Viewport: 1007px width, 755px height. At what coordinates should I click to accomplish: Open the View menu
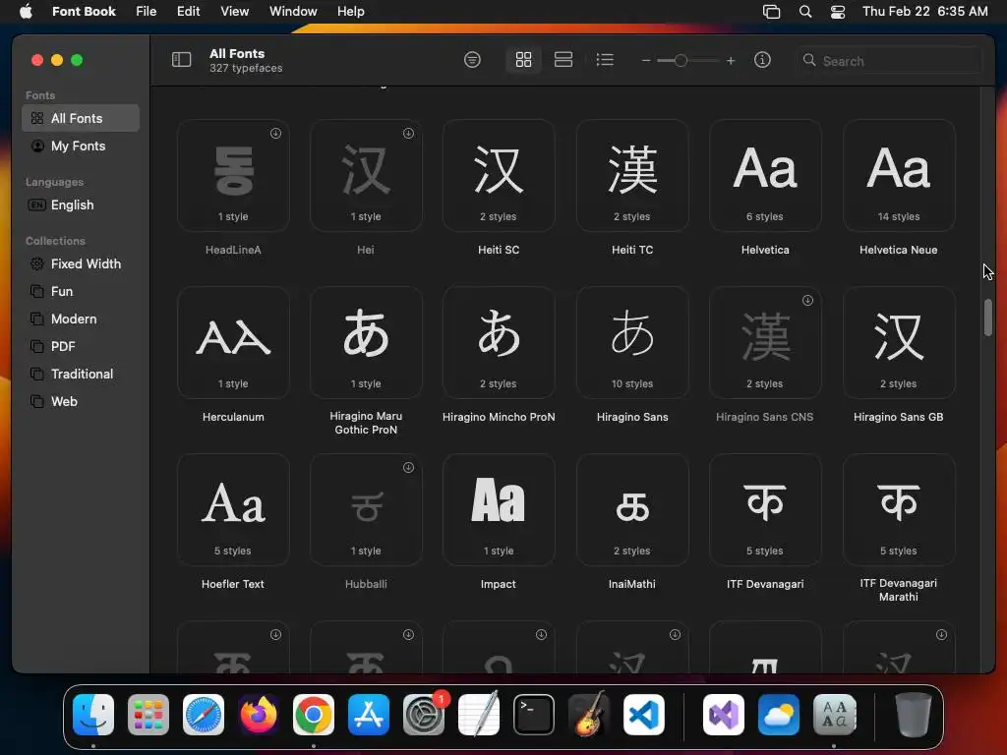tap(234, 11)
